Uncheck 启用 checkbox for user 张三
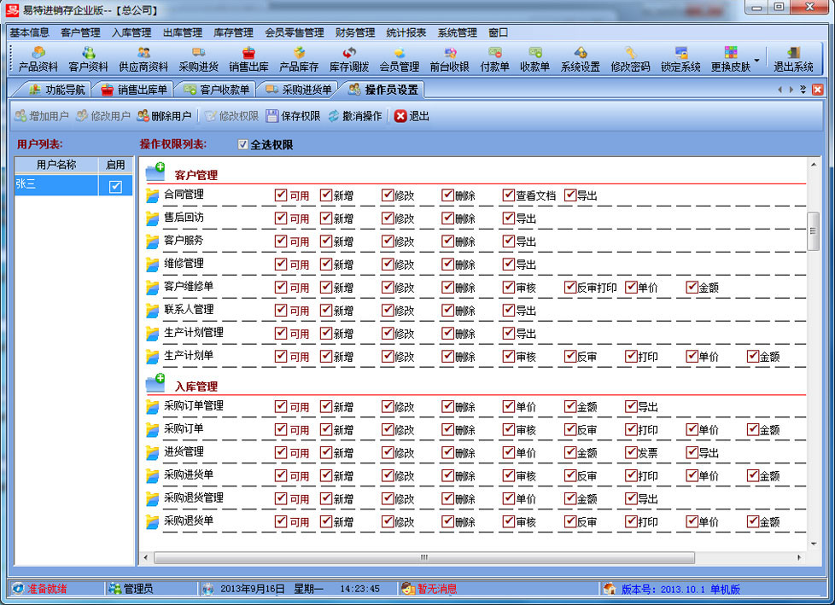The height and width of the screenshot is (605, 835). tap(115, 186)
